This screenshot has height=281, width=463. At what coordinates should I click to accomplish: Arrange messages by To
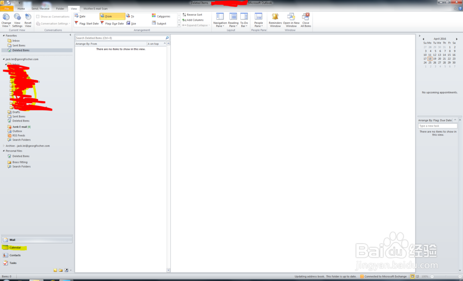[131, 16]
